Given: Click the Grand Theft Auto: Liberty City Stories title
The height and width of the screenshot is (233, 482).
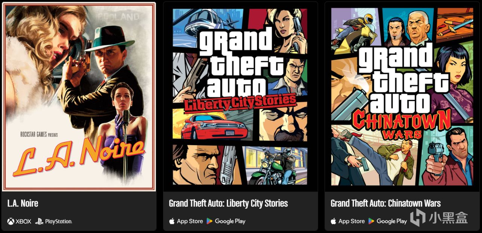Looking at the screenshot, I should (x=228, y=203).
